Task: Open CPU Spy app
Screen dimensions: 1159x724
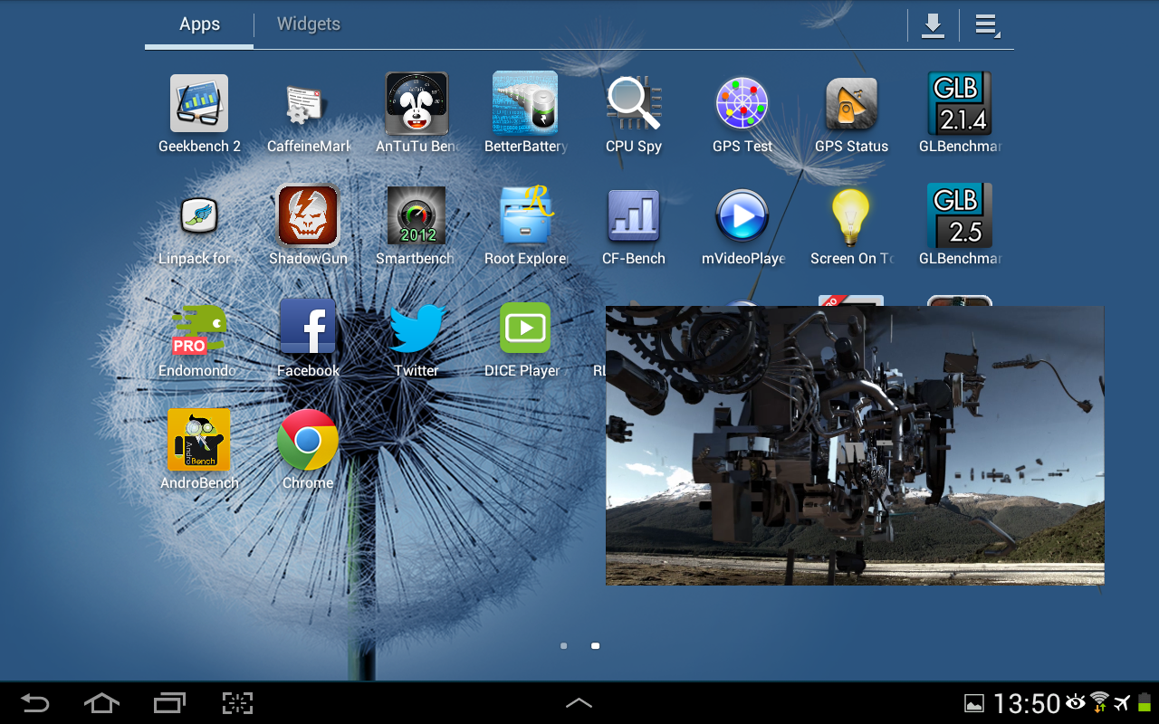Action: (x=634, y=113)
